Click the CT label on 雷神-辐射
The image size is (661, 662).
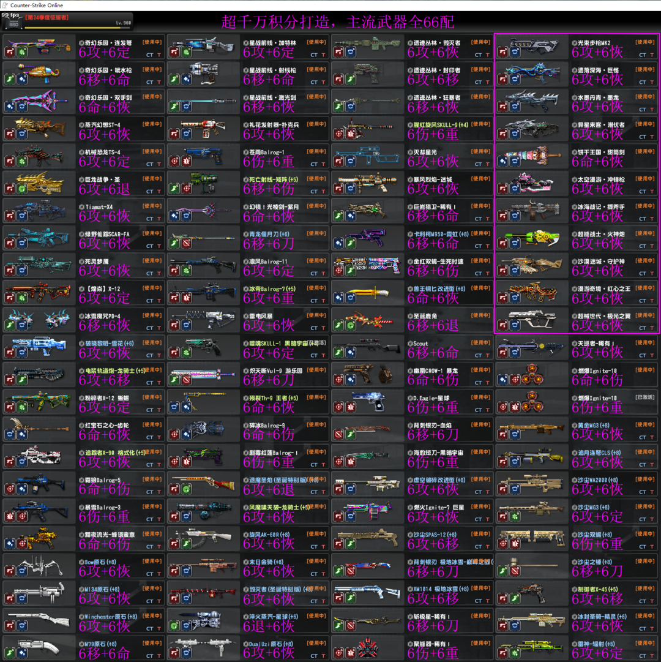(x=643, y=656)
